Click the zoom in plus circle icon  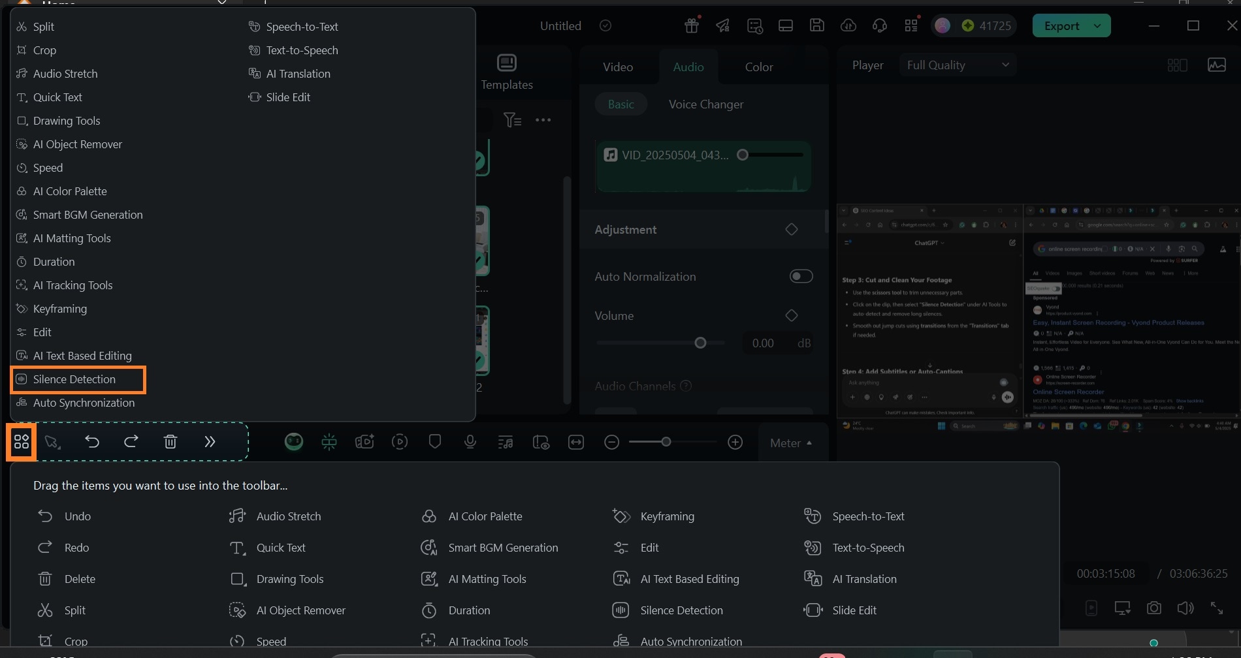click(x=735, y=443)
